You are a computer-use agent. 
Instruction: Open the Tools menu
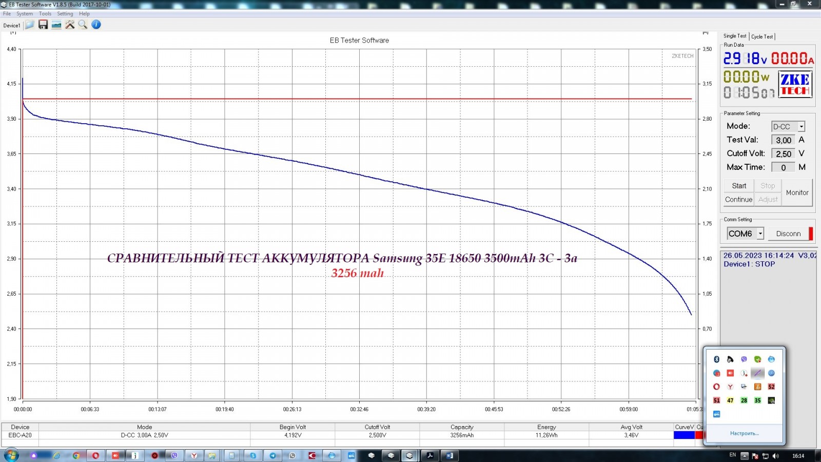[45, 14]
